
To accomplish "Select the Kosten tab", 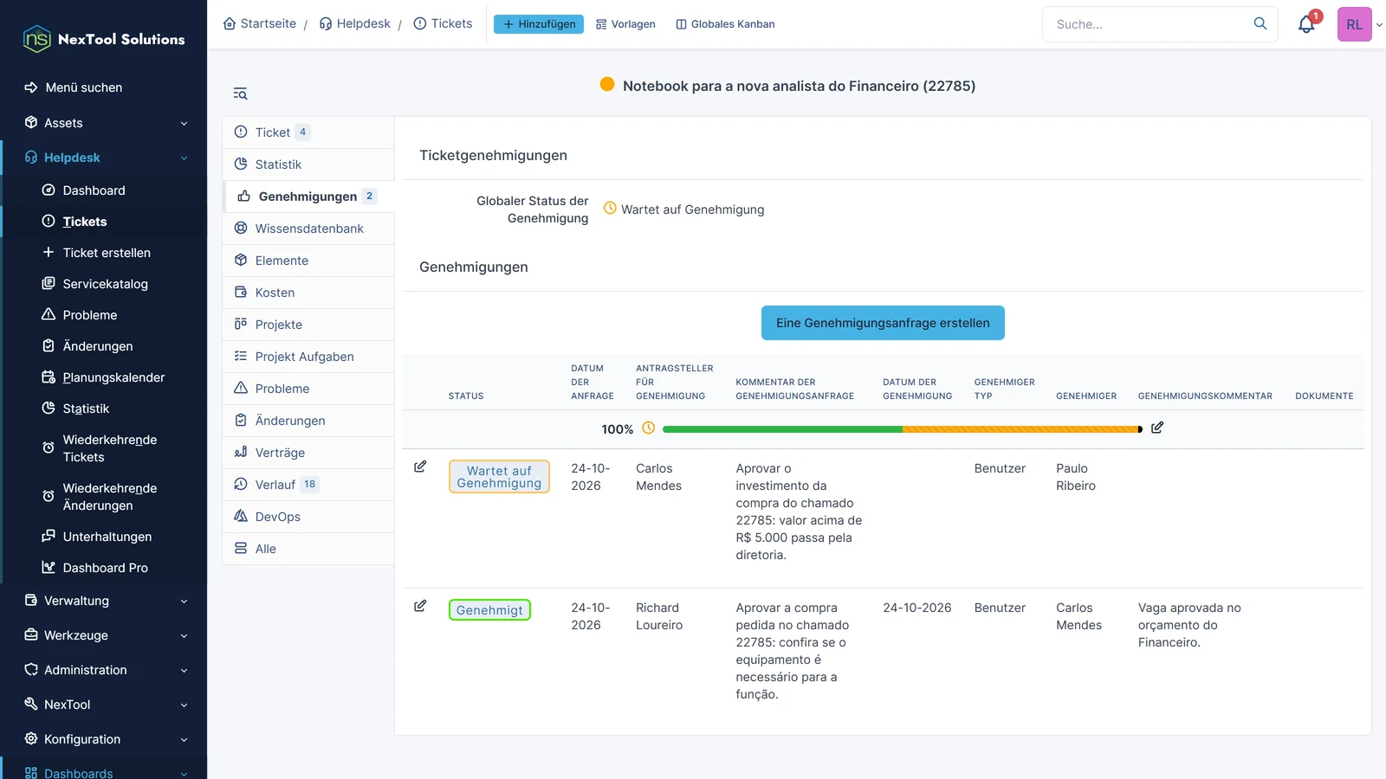I will [x=308, y=293].
